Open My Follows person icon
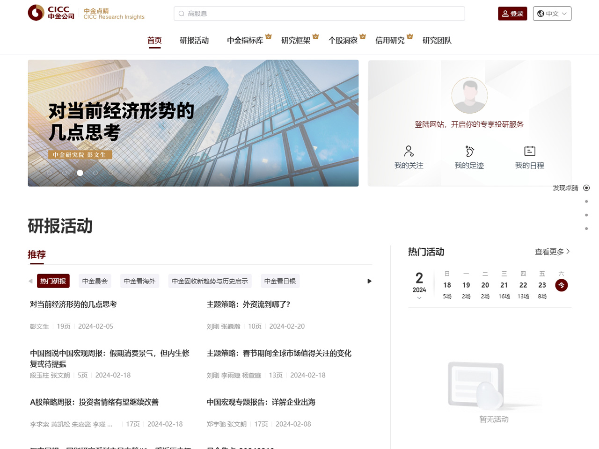The width and height of the screenshot is (599, 449). 409,151
